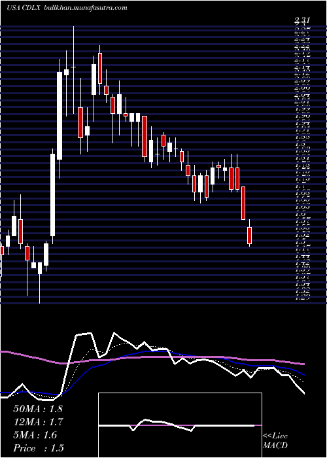Click the last red candlestick on the chart
This screenshot has height=458, width=327.
coord(249,236)
